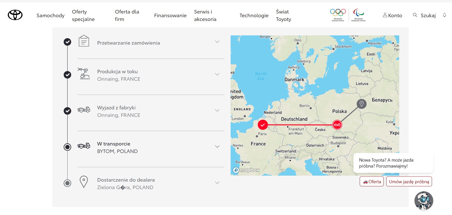Click the Polska label on map
Viewport: 452px width, 215px height.
pos(339,111)
